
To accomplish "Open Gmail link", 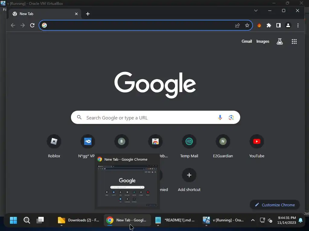I will point(247,41).
